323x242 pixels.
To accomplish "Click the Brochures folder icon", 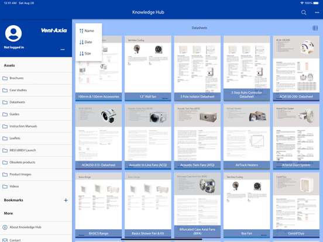I will coord(5,78).
